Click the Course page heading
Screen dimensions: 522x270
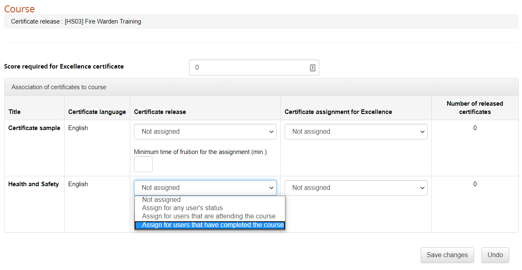click(19, 8)
